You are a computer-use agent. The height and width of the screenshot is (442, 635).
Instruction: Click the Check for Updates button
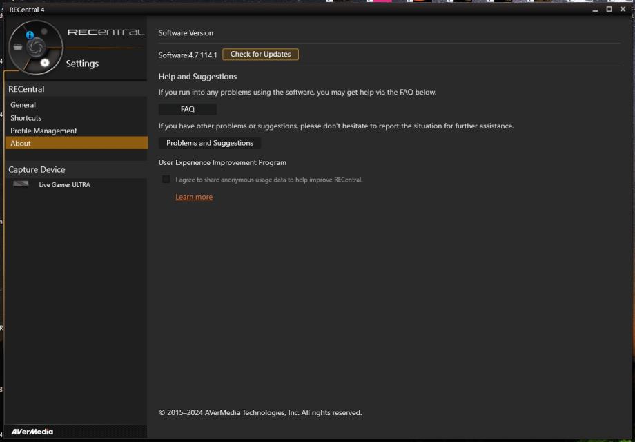point(260,55)
